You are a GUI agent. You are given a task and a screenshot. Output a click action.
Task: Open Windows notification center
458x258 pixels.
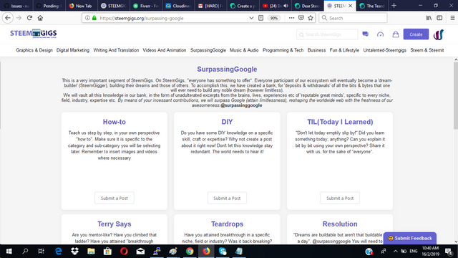pos(449,252)
